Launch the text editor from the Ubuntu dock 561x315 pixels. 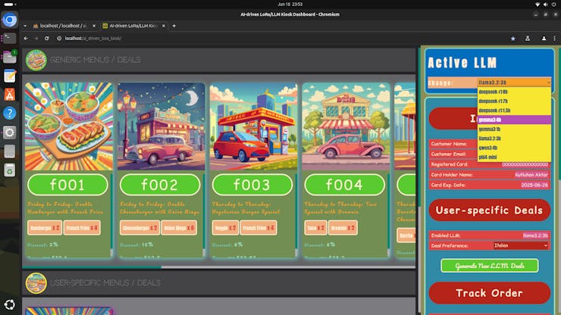coord(10,76)
